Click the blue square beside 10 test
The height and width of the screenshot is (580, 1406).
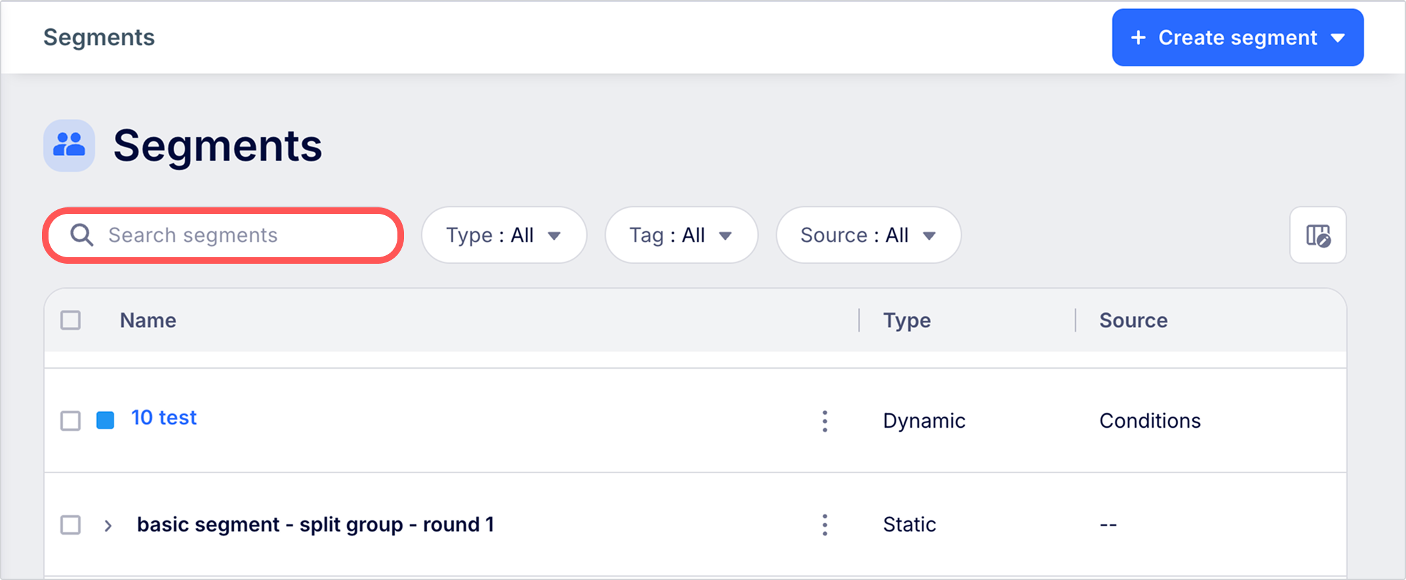coord(105,420)
